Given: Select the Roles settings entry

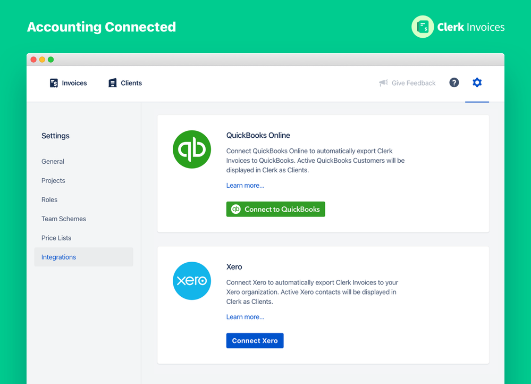Looking at the screenshot, I should pyautogui.click(x=49, y=199).
